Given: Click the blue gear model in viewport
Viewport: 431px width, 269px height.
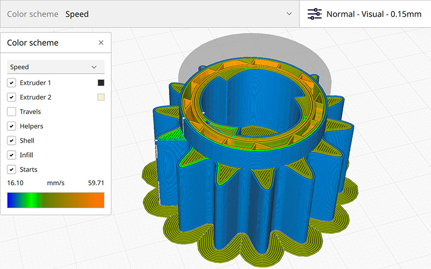Looking at the screenshot, I should [253, 188].
